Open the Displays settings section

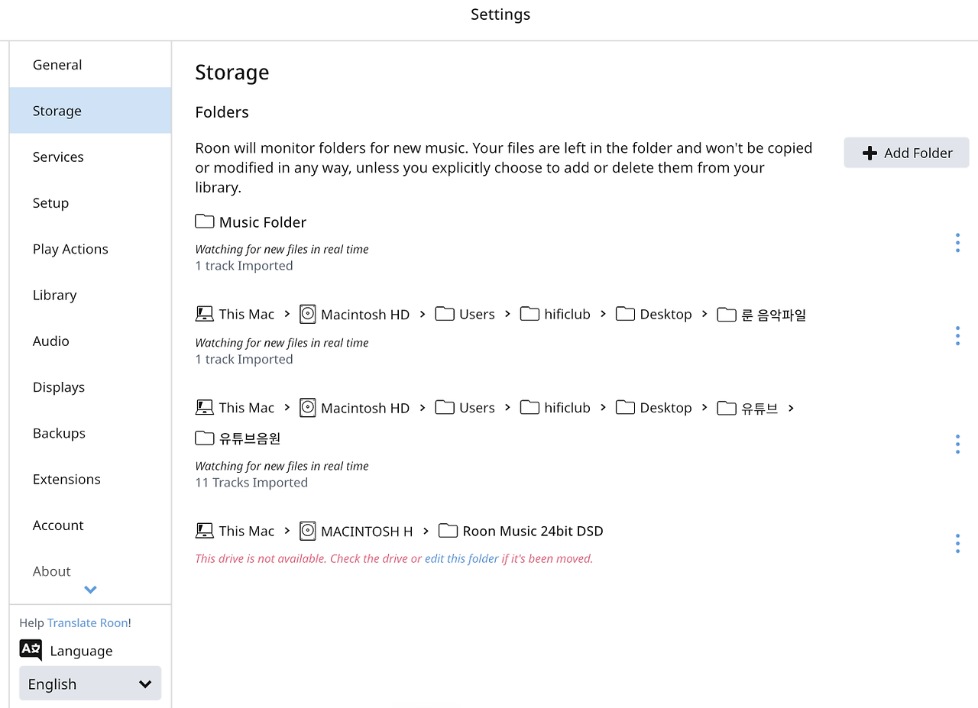pos(90,387)
